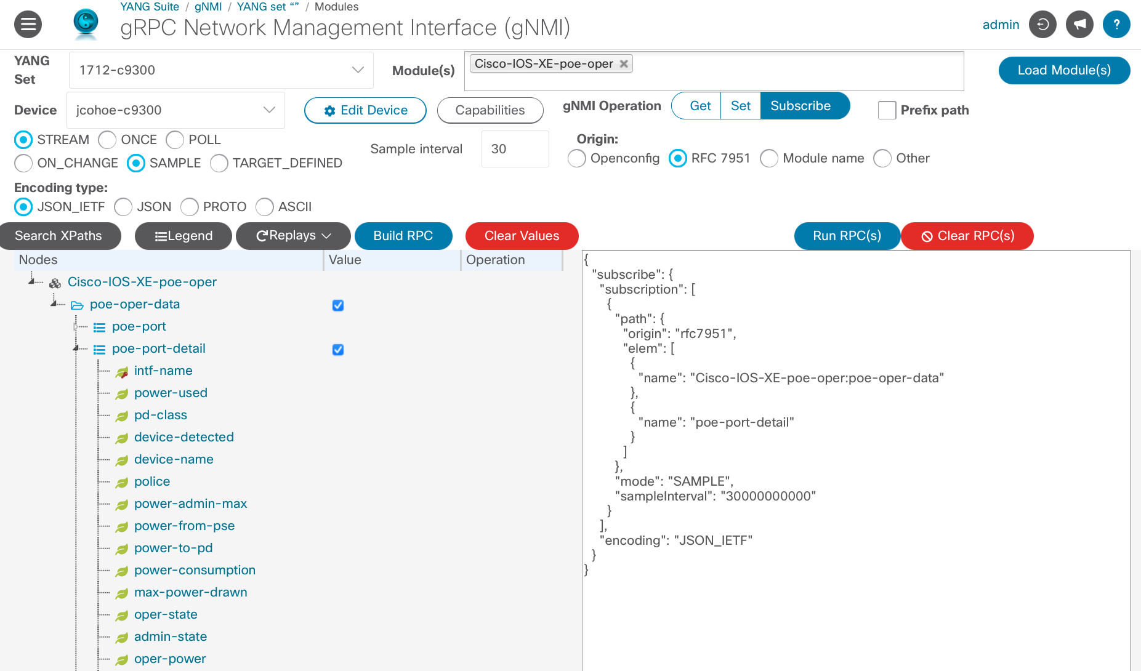The height and width of the screenshot is (671, 1141).
Task: Click the intf-name key leaf icon
Action: coord(122,372)
